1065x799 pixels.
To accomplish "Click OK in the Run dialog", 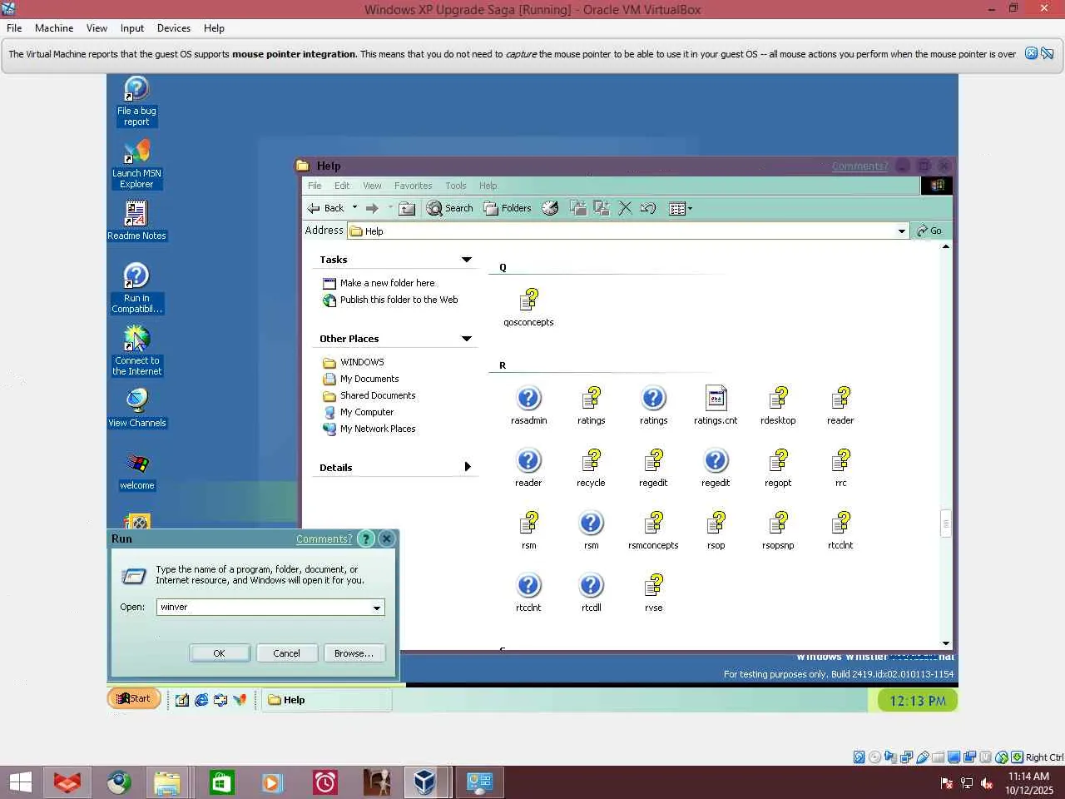I will [x=220, y=653].
